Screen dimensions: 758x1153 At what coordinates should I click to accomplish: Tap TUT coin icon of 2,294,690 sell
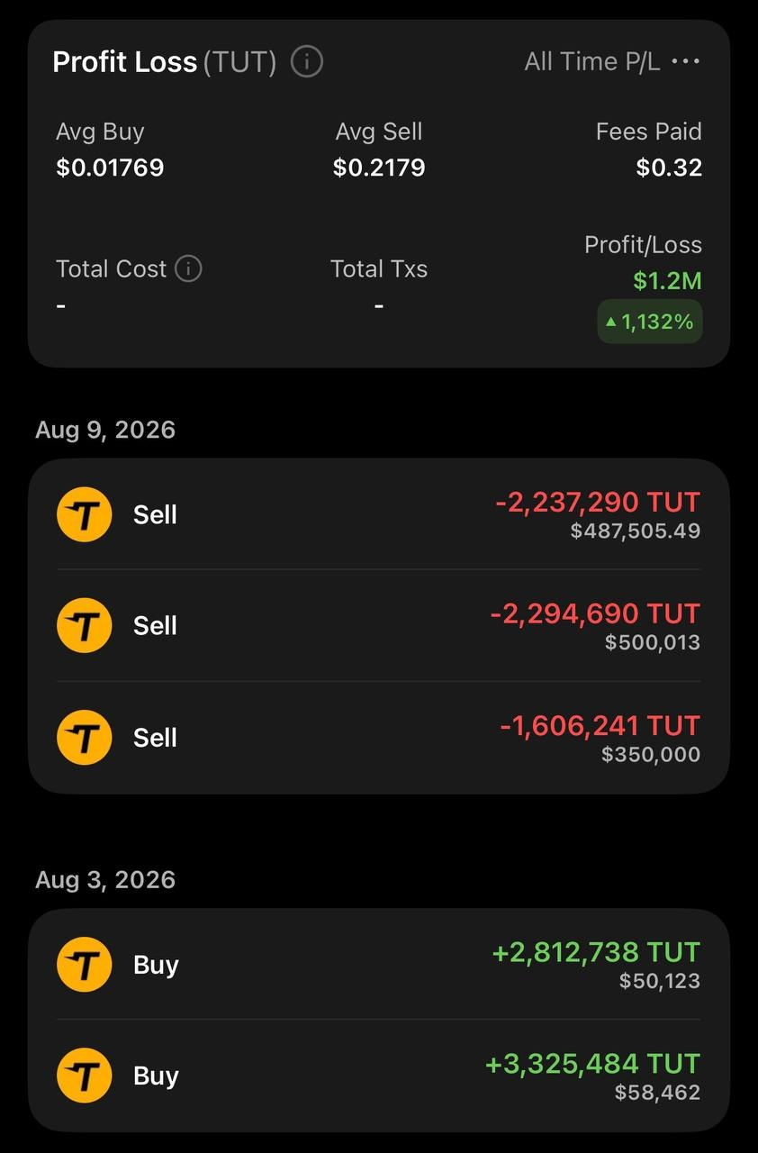coord(85,626)
